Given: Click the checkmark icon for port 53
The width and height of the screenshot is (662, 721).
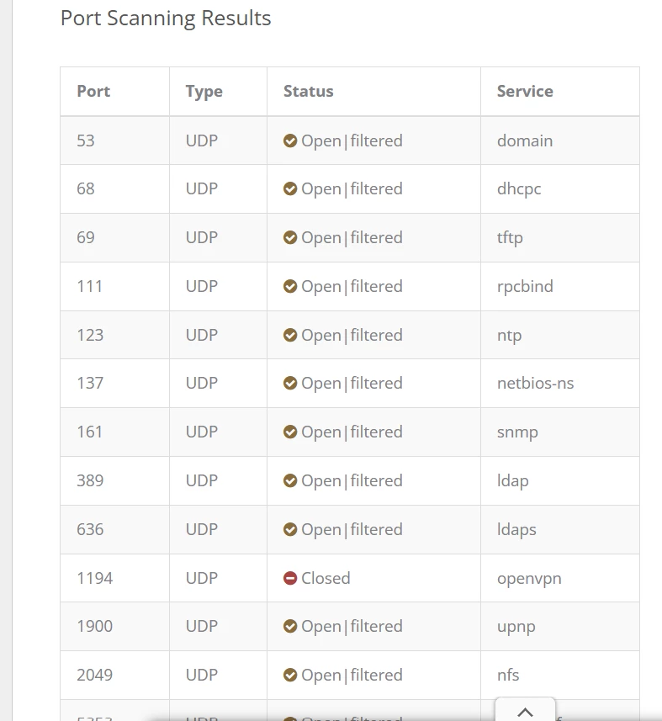Looking at the screenshot, I should coord(290,140).
